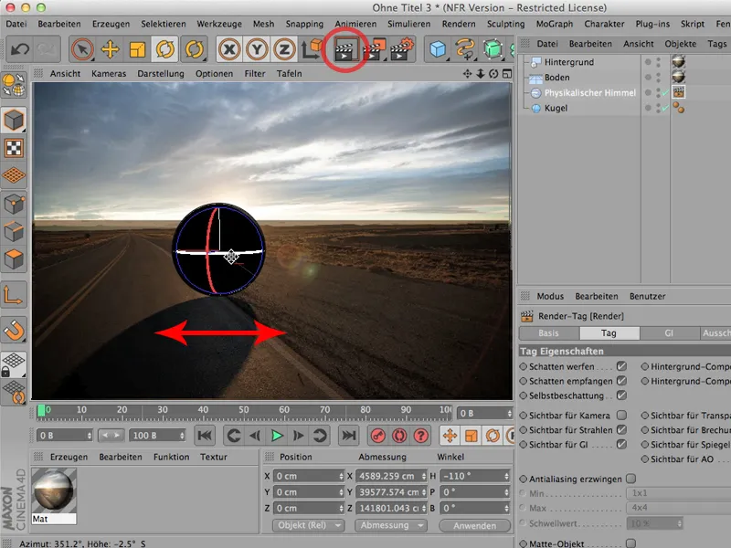The image size is (731, 548).
Task: Switch to the GI tab
Action: coord(669,332)
